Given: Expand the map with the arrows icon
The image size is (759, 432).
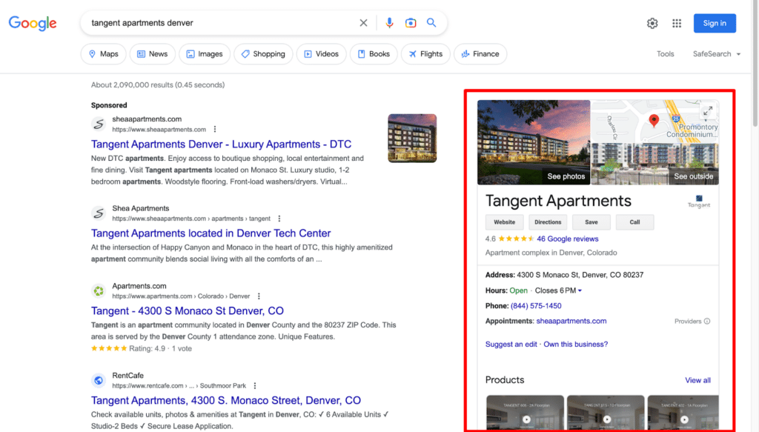Looking at the screenshot, I should pos(708,111).
